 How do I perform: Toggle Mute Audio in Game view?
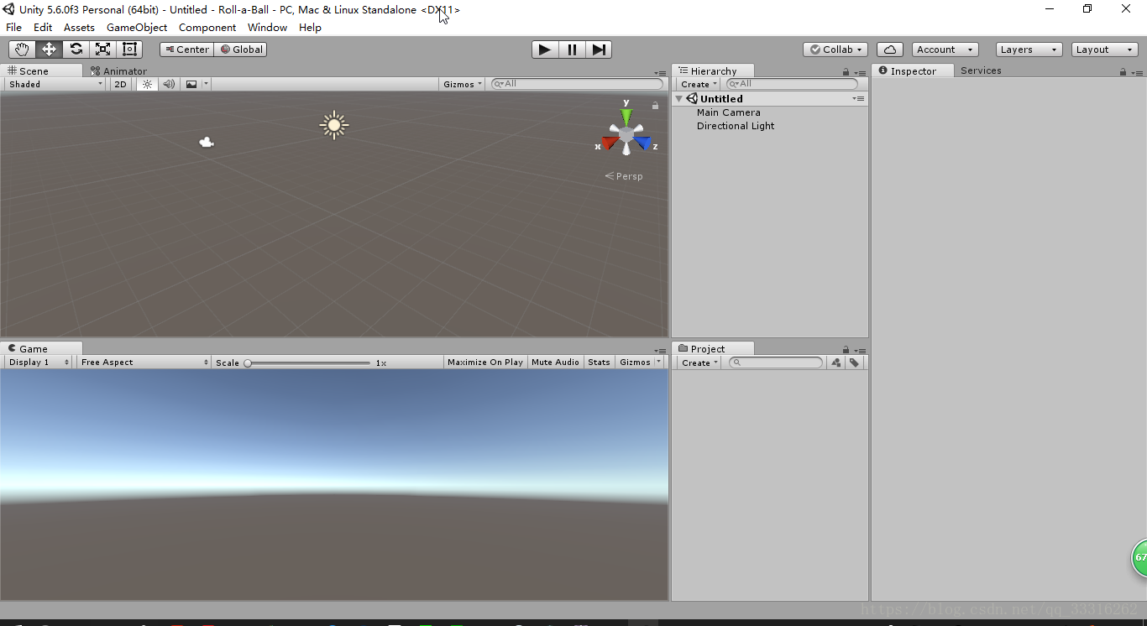(x=555, y=363)
